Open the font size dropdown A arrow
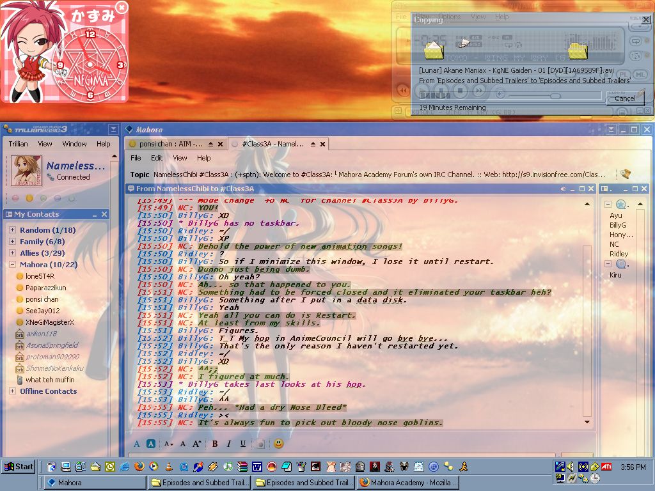The height and width of the screenshot is (491, 655). click(168, 444)
